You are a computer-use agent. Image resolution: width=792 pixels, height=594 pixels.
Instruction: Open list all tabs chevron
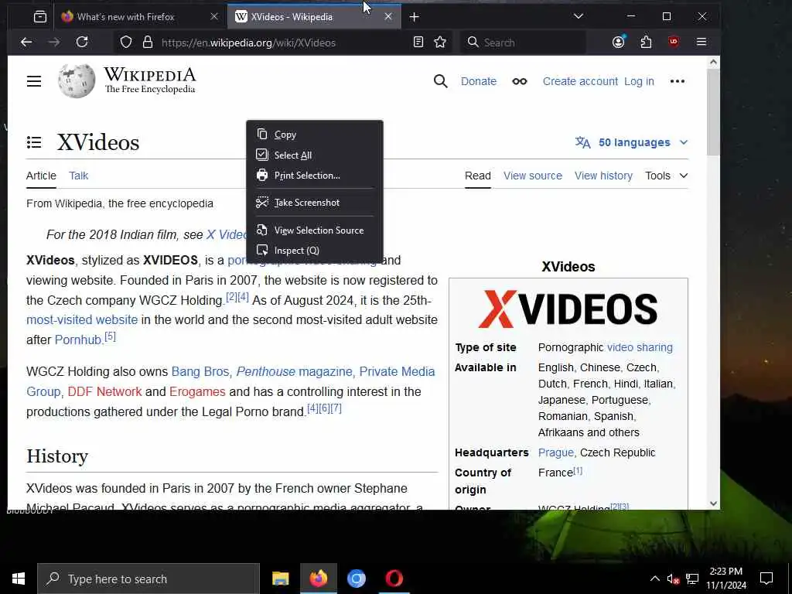click(x=579, y=17)
